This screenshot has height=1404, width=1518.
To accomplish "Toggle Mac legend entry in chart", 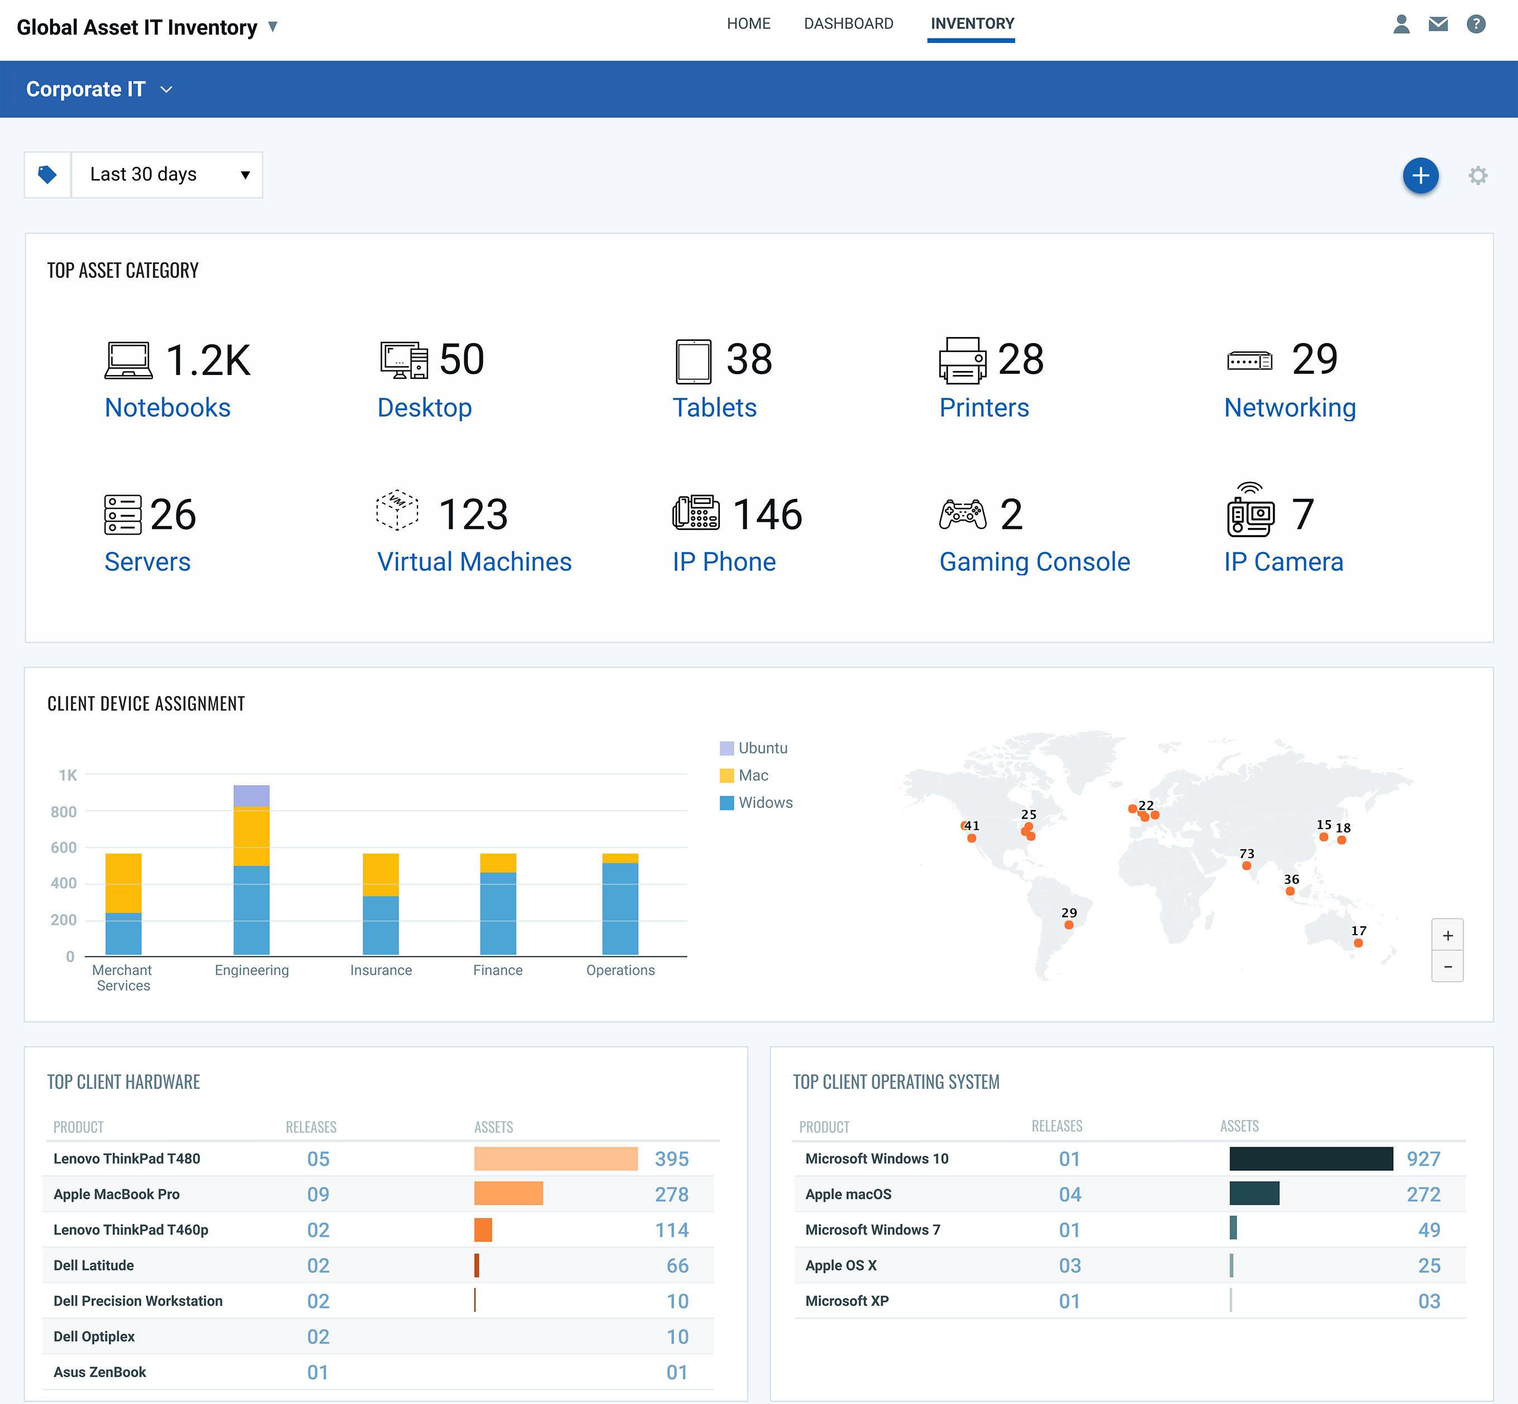I will click(744, 775).
